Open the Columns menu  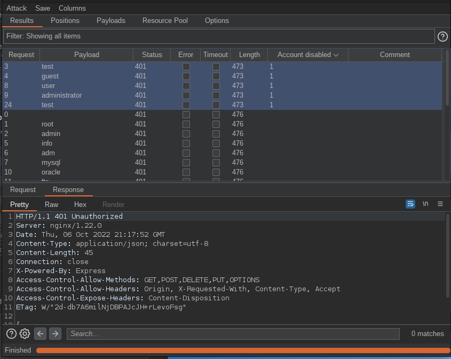coord(72,8)
